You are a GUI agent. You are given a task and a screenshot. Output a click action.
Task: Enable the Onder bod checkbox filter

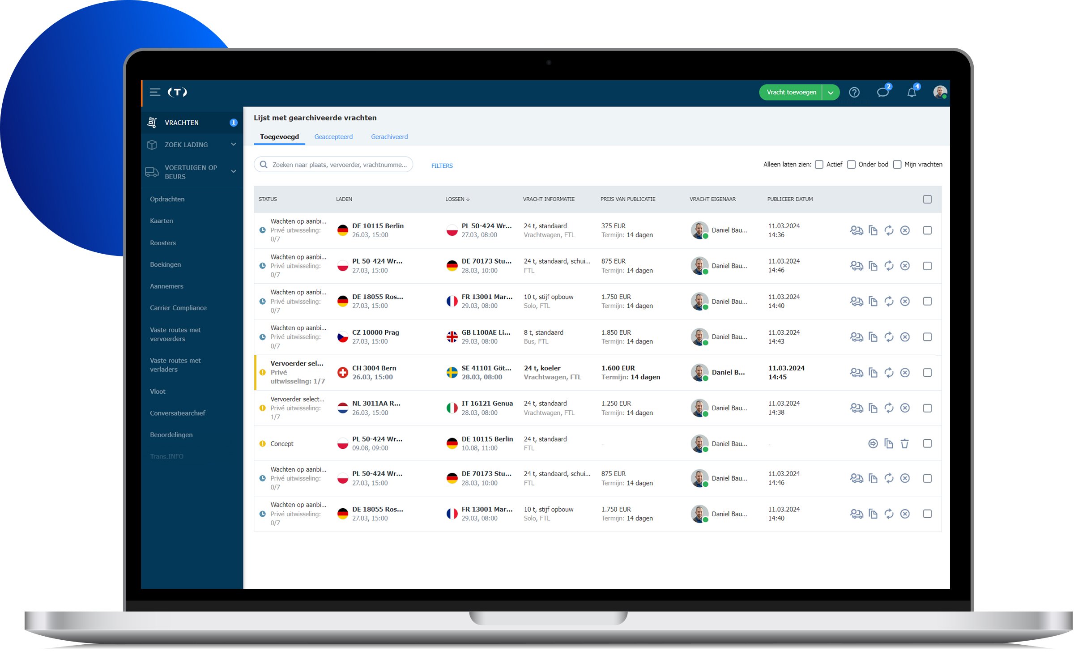(x=852, y=164)
